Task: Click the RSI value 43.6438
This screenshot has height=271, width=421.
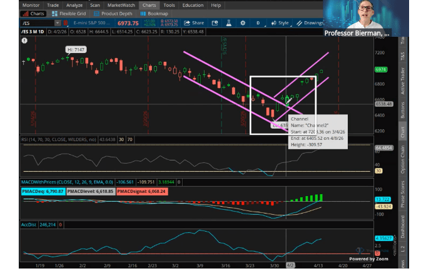Action: pos(107,140)
